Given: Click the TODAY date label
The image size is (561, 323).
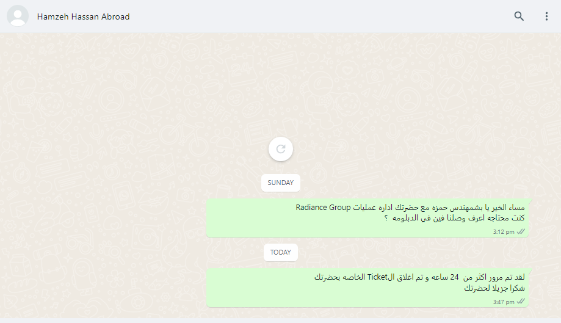Looking at the screenshot, I should (x=281, y=253).
